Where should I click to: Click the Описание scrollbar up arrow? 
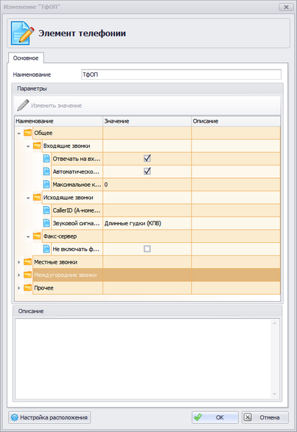click(x=274, y=323)
